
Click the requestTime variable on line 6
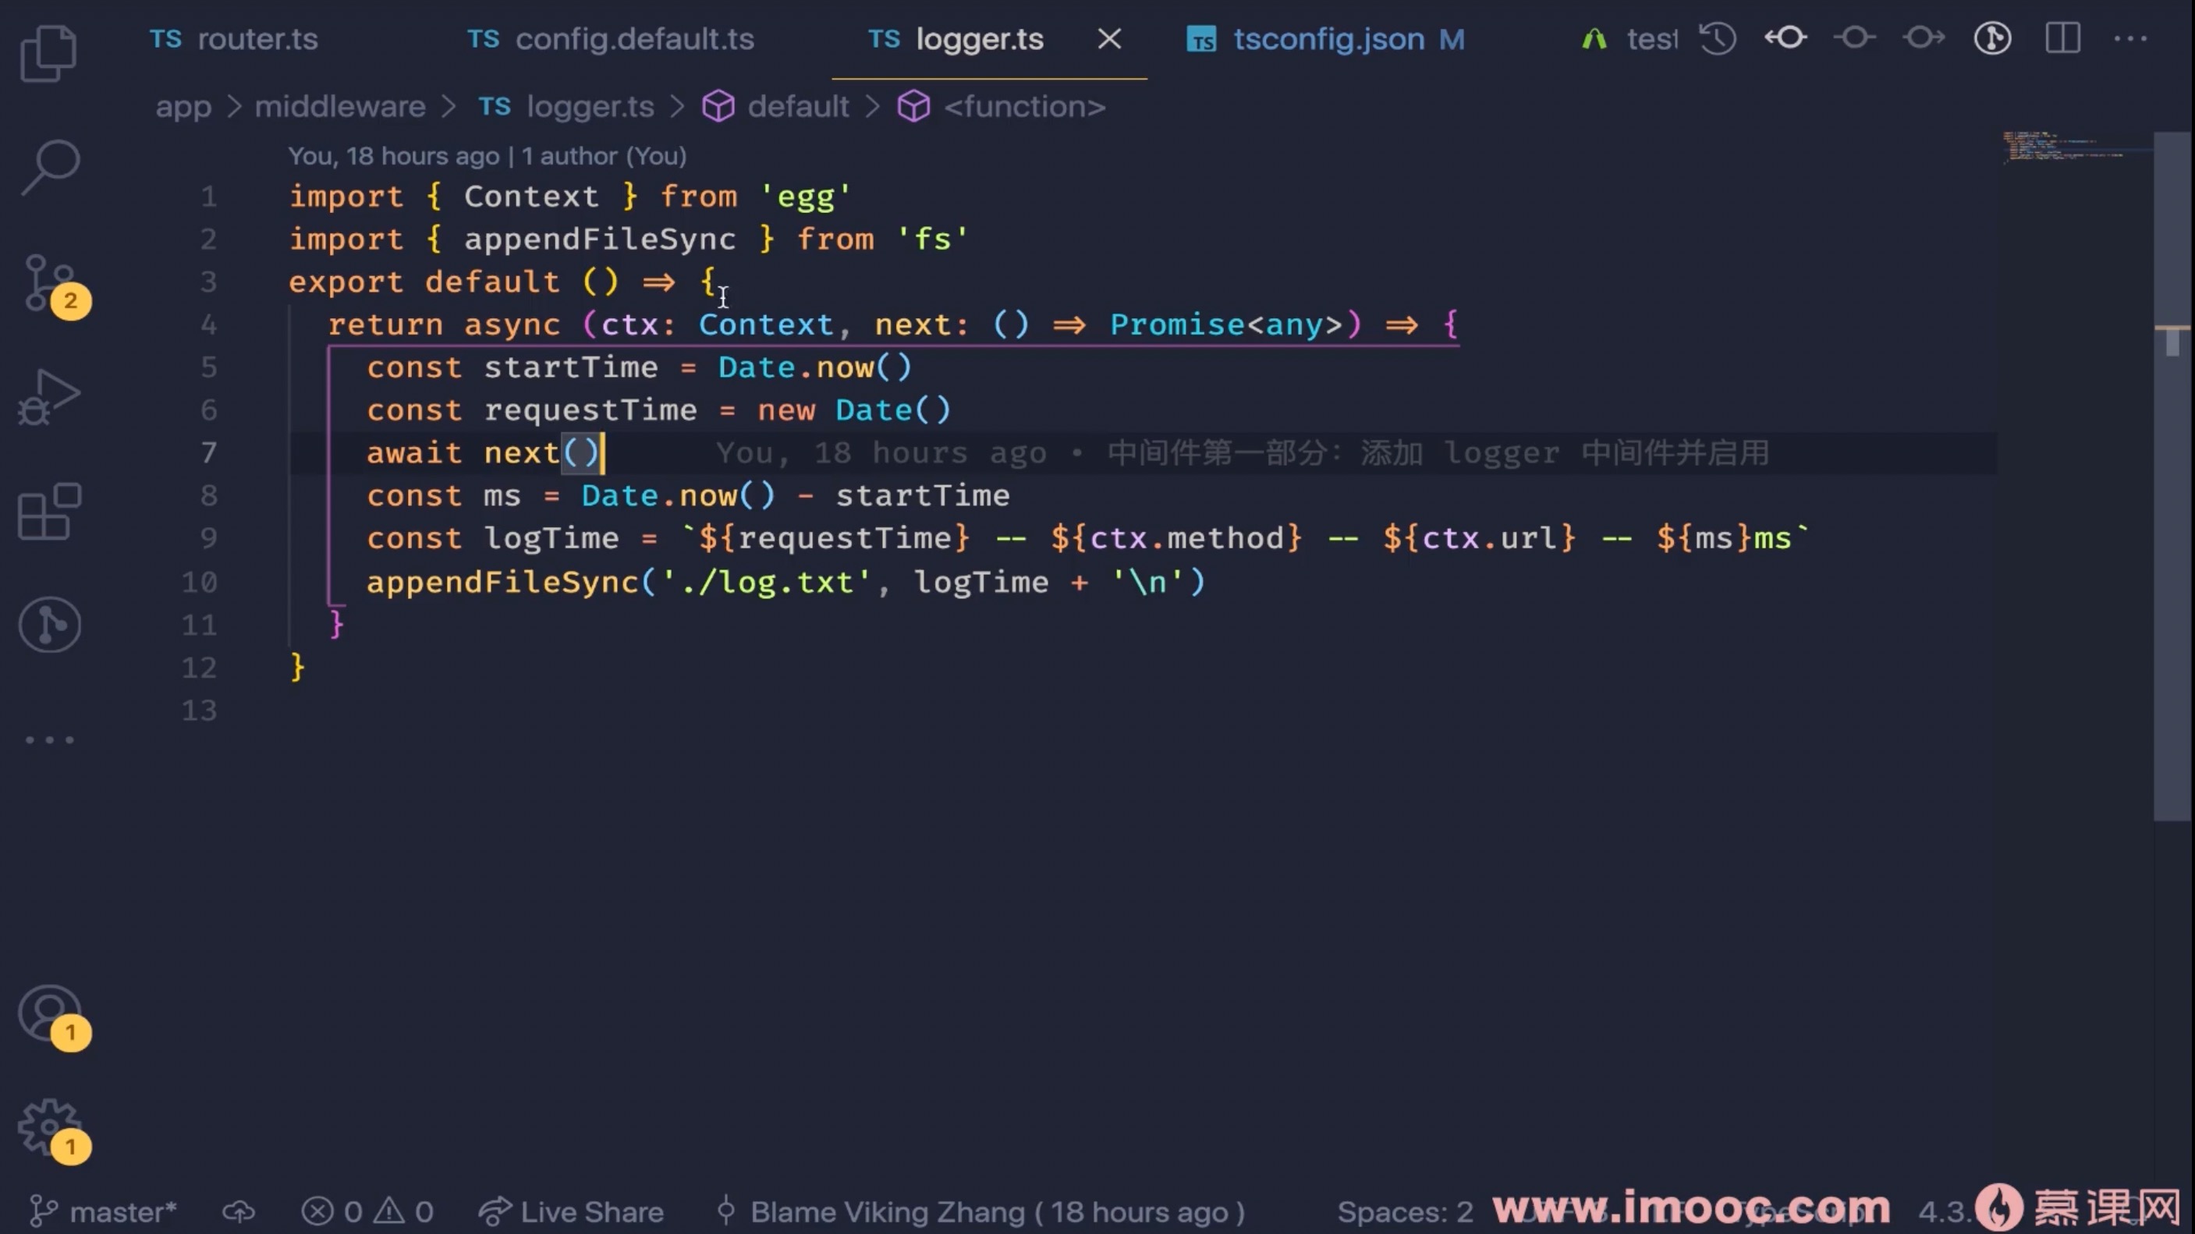590,410
